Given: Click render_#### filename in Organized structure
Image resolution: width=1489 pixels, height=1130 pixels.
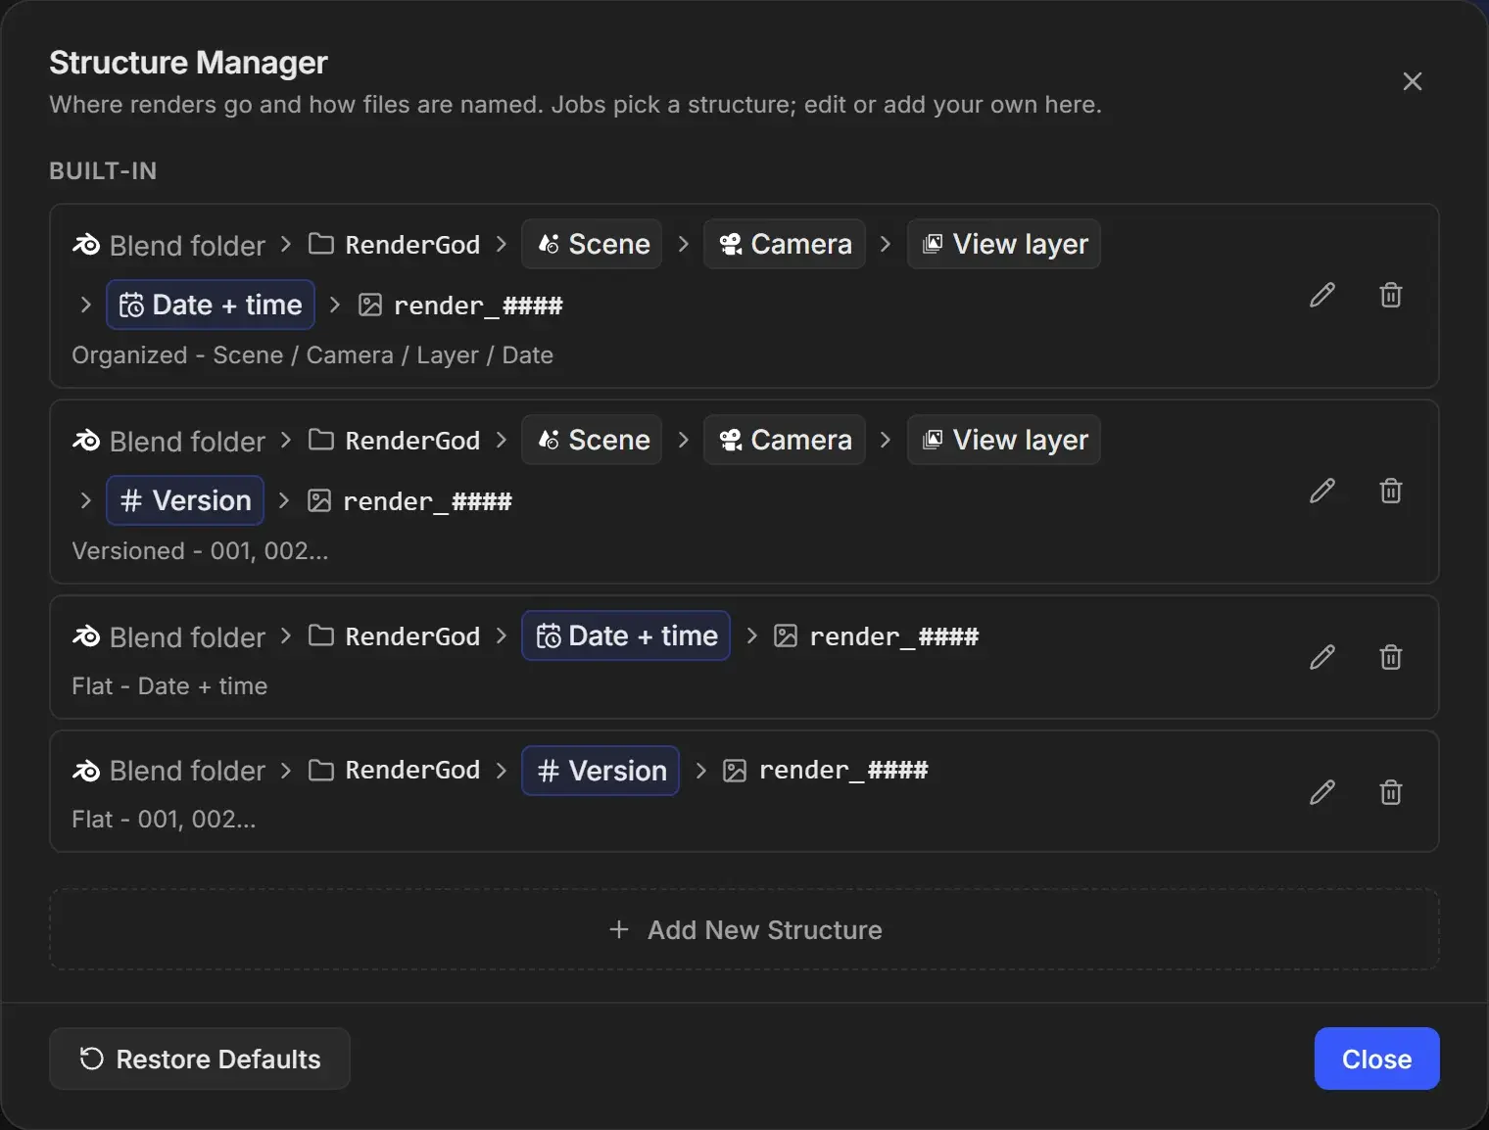Looking at the screenshot, I should click(478, 306).
